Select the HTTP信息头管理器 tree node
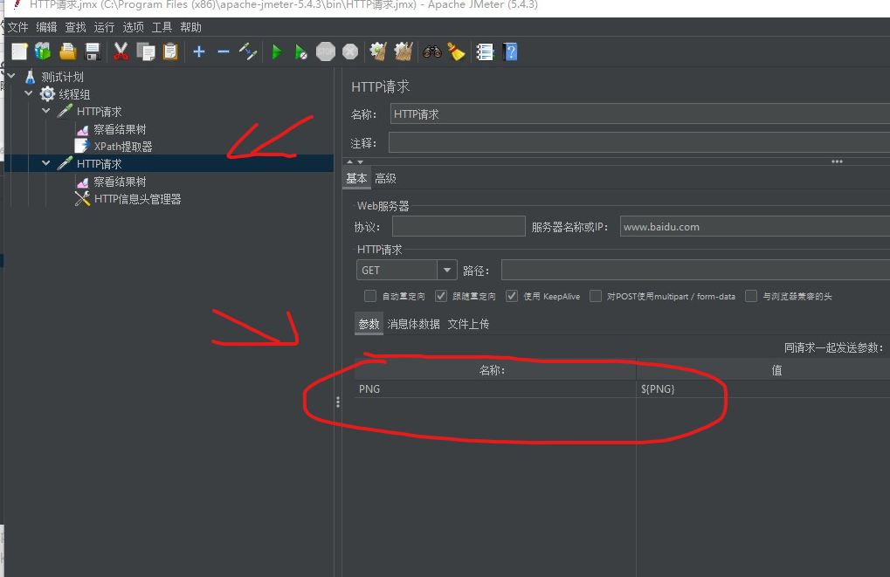890x577 pixels. 137,199
